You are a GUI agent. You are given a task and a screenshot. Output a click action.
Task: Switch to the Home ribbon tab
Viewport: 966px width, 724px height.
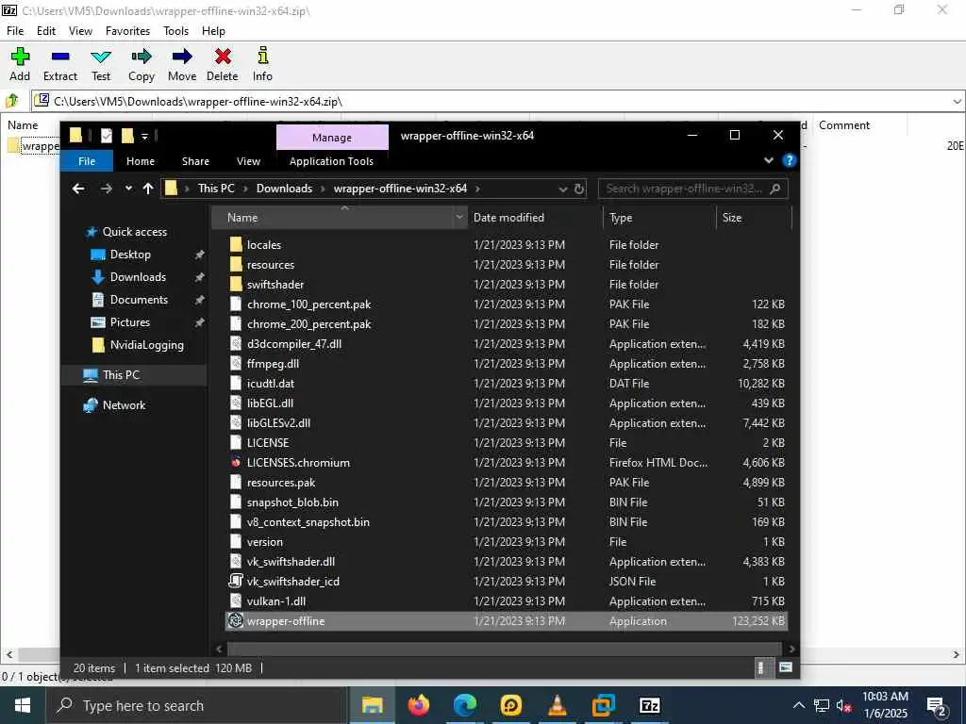141,161
